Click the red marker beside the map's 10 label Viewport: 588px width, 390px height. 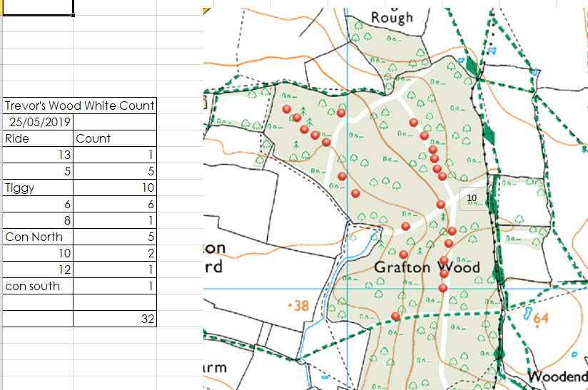pyautogui.click(x=441, y=205)
